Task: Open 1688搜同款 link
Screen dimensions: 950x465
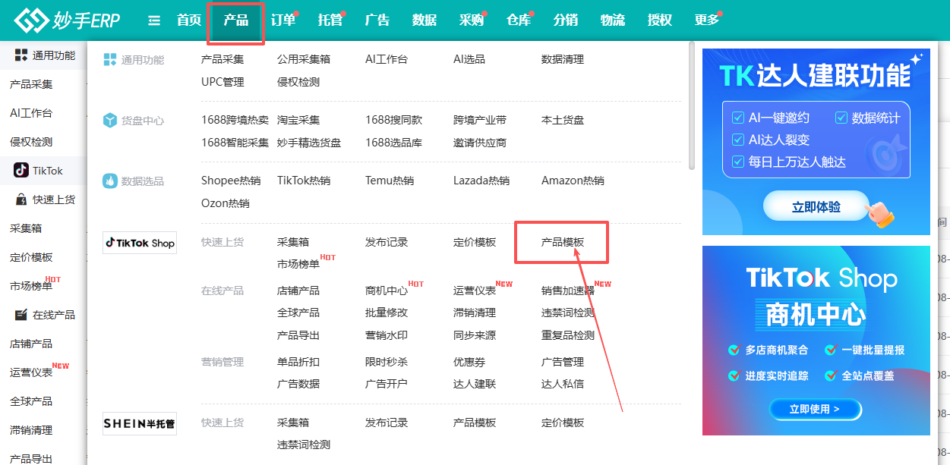Action: [393, 120]
